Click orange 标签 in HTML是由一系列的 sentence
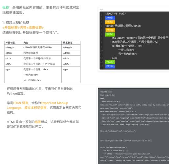The height and width of the screenshot is (164, 169). tap(38, 122)
